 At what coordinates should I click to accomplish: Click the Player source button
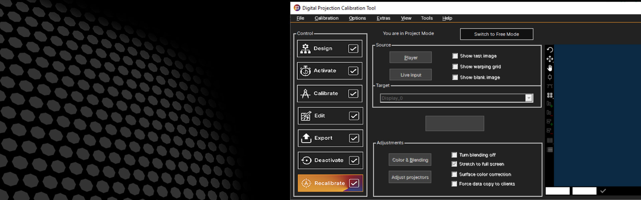click(411, 57)
